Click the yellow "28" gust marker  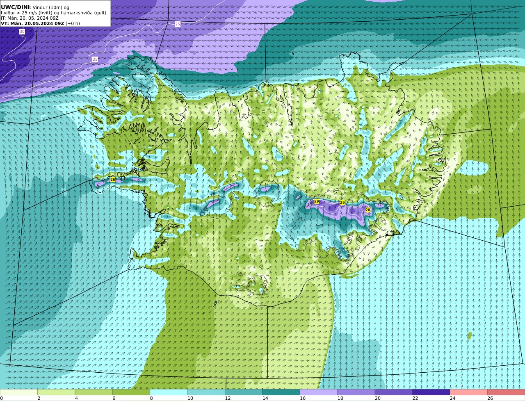point(368,210)
